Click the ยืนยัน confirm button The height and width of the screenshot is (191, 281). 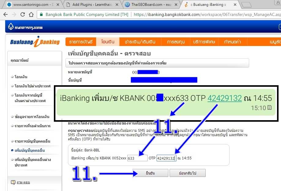150,173
